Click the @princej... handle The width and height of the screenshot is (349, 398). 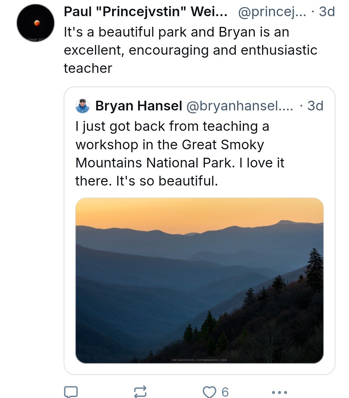[272, 12]
